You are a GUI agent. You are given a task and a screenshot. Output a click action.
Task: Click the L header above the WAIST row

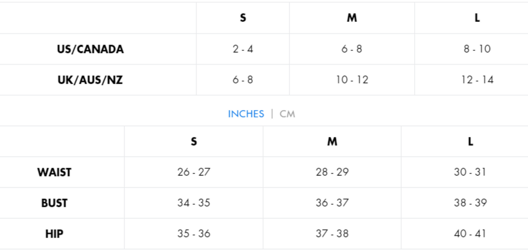pos(470,141)
